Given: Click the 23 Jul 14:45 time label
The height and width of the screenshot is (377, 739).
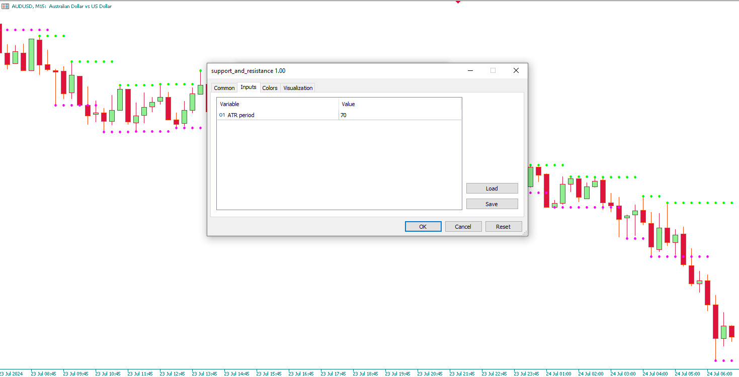Looking at the screenshot, I should pyautogui.click(x=236, y=373).
